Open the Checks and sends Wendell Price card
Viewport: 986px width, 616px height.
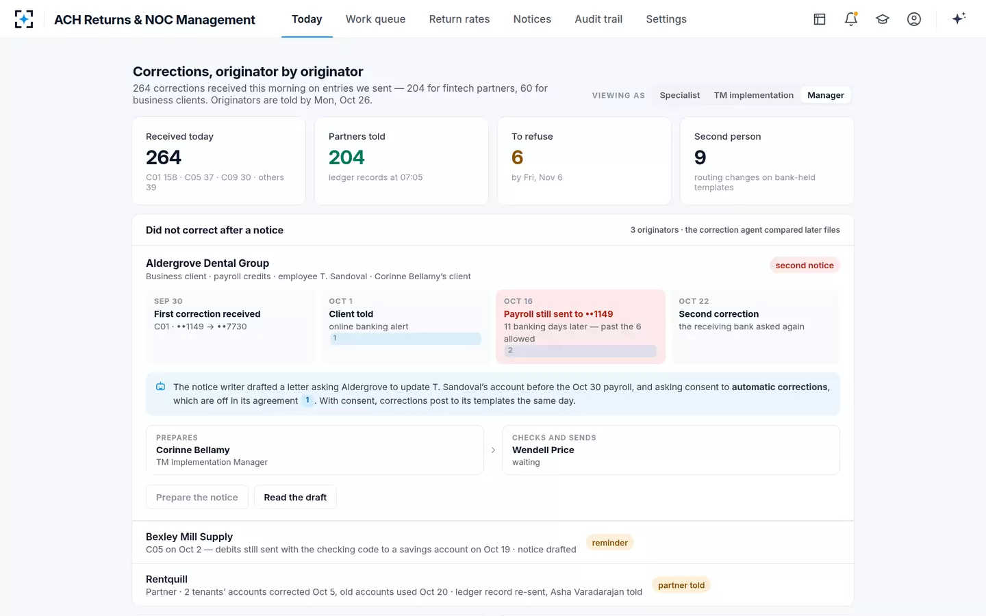point(671,450)
